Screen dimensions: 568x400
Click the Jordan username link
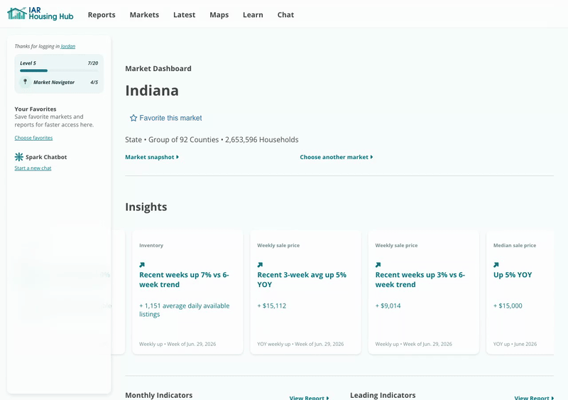pyautogui.click(x=68, y=46)
